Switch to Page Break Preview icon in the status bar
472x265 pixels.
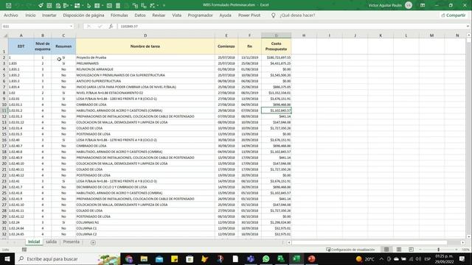[412, 250]
